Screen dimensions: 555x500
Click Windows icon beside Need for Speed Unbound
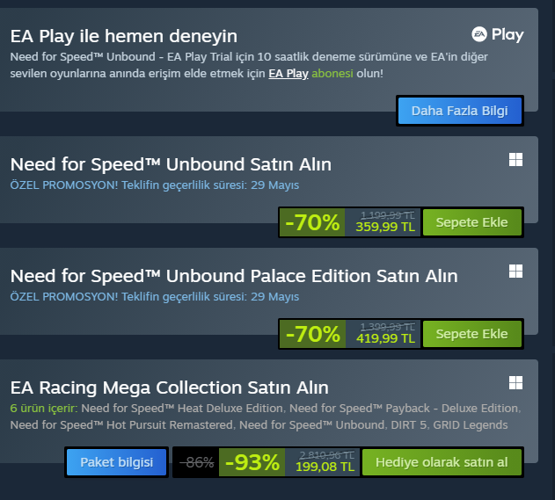[515, 159]
